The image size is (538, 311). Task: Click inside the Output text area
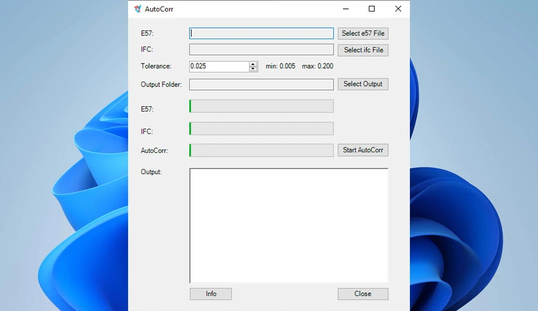[289, 226]
